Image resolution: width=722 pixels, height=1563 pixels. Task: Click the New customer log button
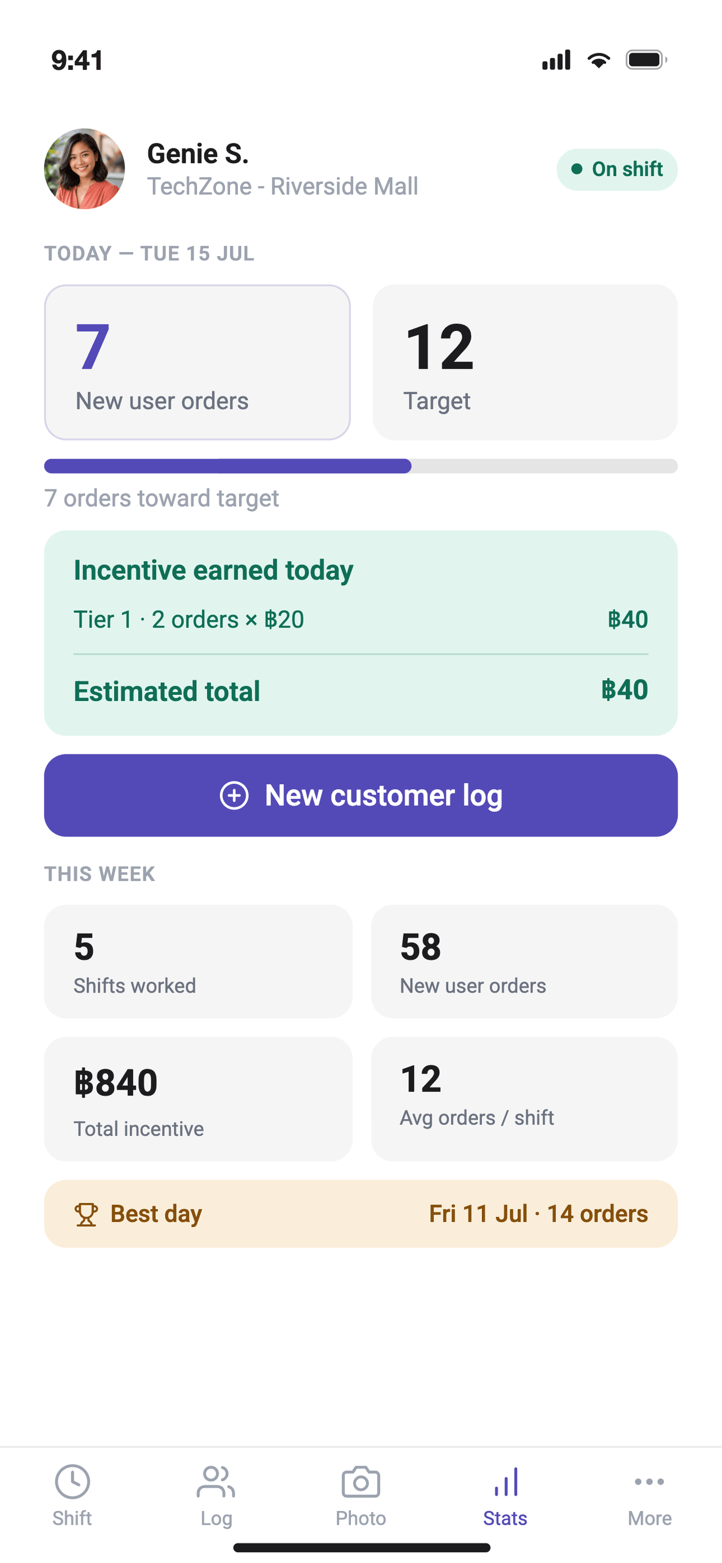tap(360, 796)
